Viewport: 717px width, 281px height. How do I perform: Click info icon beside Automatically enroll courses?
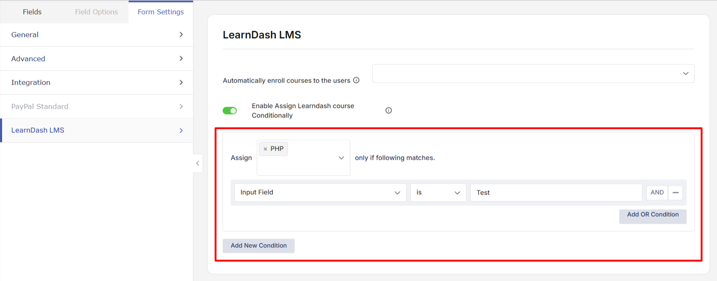click(356, 80)
